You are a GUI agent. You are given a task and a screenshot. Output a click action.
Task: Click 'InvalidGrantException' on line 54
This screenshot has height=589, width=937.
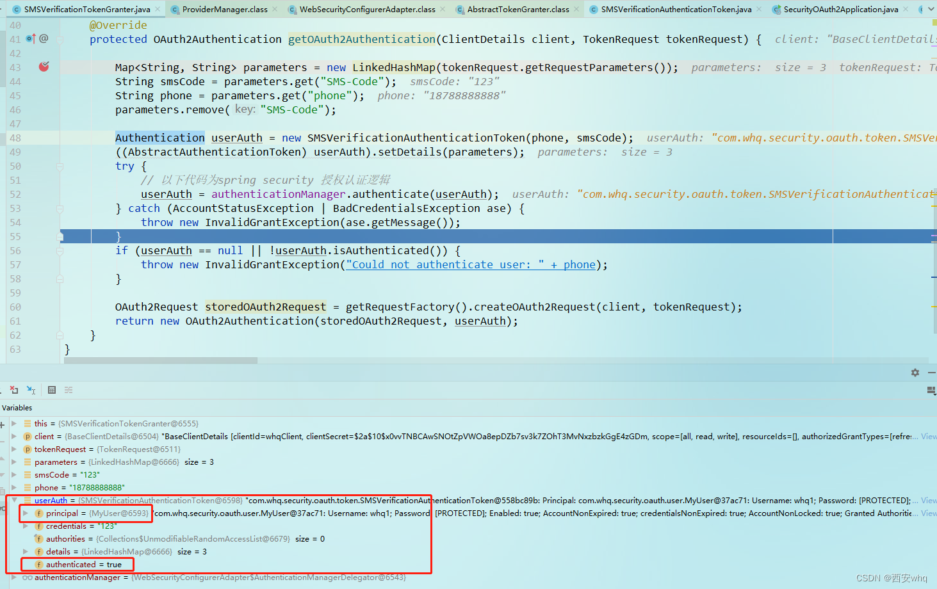pos(272,223)
